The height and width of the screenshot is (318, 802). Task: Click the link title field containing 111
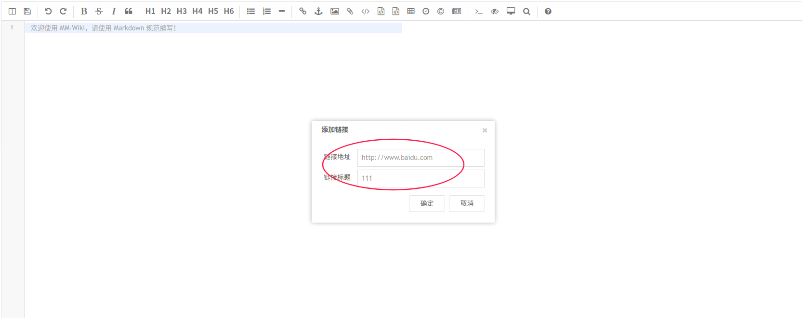pos(421,178)
